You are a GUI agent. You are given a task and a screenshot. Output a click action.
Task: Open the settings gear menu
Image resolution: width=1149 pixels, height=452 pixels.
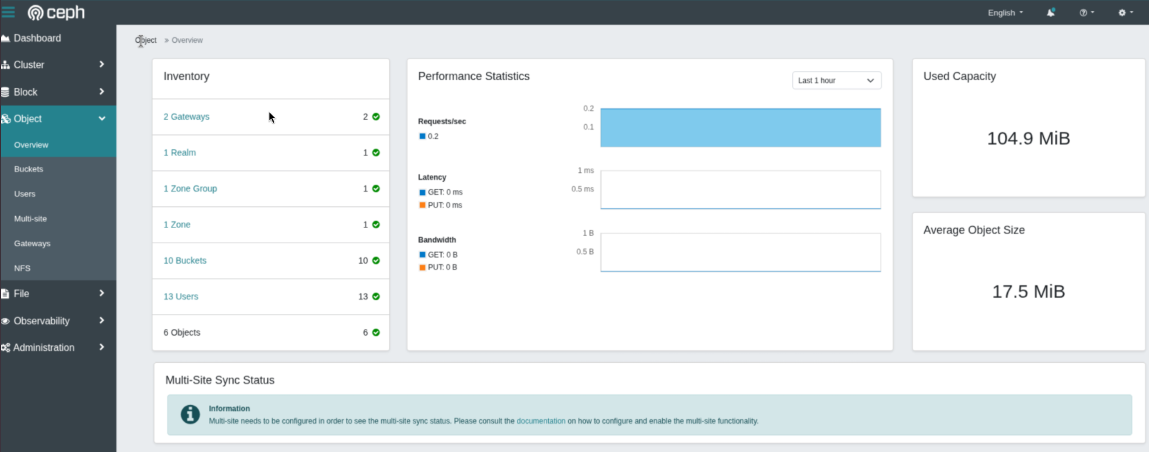[x=1125, y=13]
